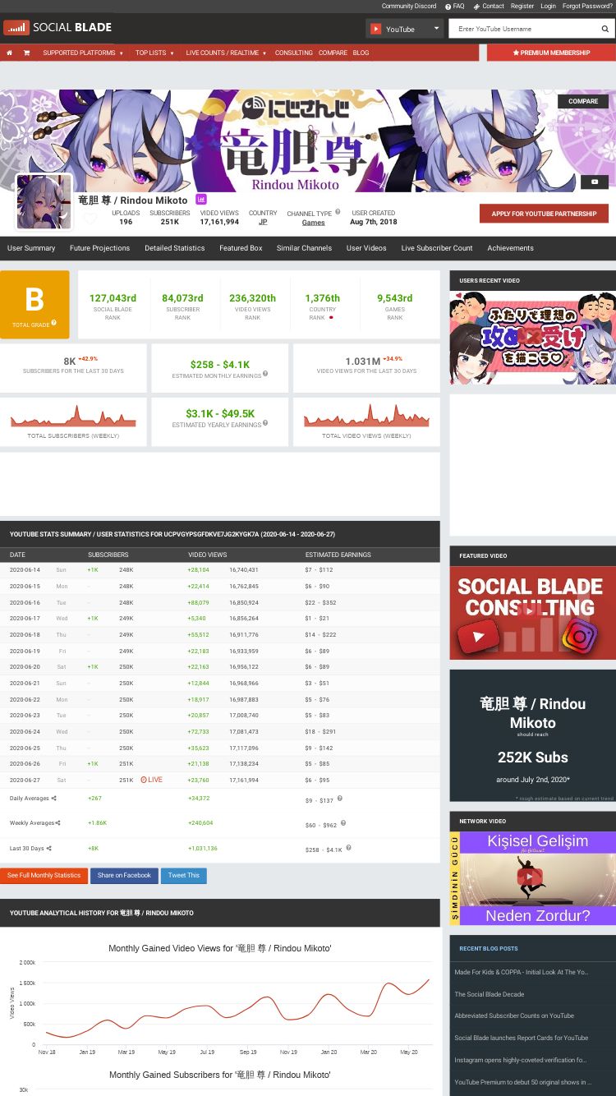
Task: Play the Network Video
Action: click(531, 877)
